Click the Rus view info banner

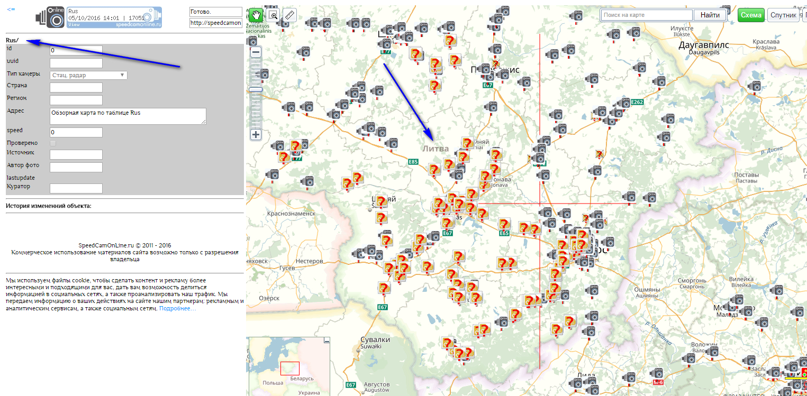pyautogui.click(x=114, y=17)
